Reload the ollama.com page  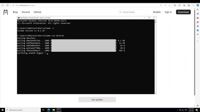coord(7,5)
